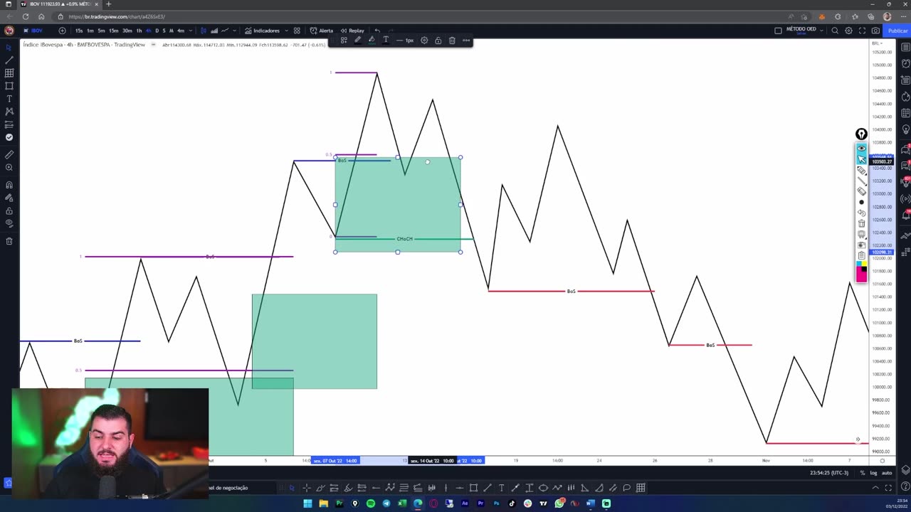Select the rectangle tool in bottom drawing bar
The width and height of the screenshot is (911, 512).
(x=473, y=488)
